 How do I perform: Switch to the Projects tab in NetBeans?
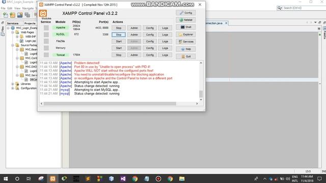tap(30, 23)
